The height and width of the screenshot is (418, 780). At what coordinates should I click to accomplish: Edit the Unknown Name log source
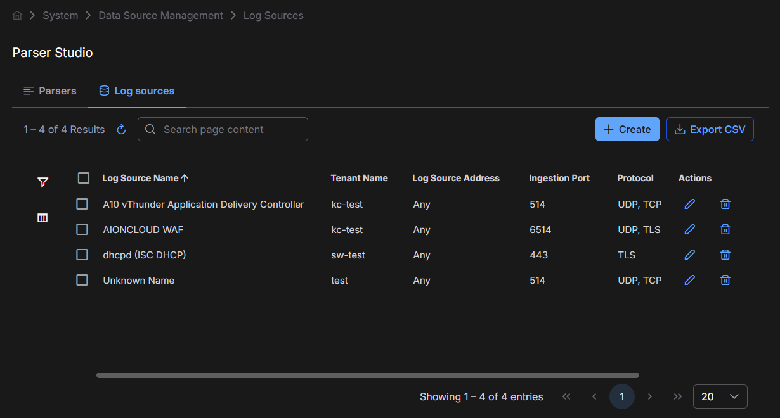(690, 280)
